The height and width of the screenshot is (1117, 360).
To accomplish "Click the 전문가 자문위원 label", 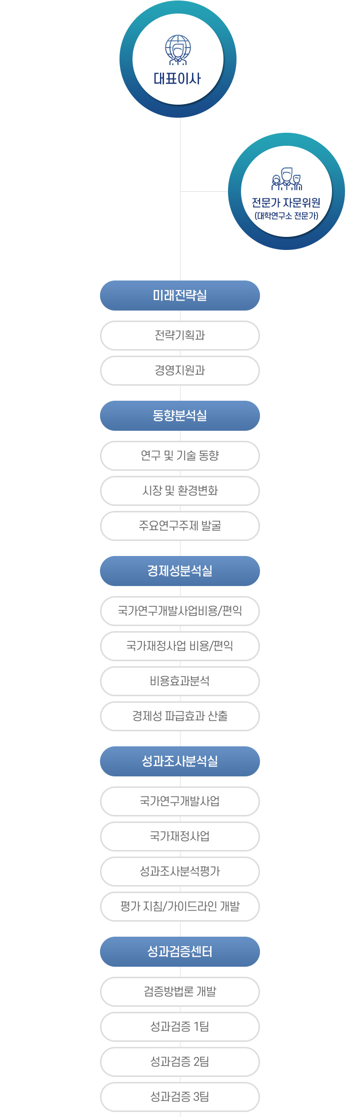I will click(286, 203).
